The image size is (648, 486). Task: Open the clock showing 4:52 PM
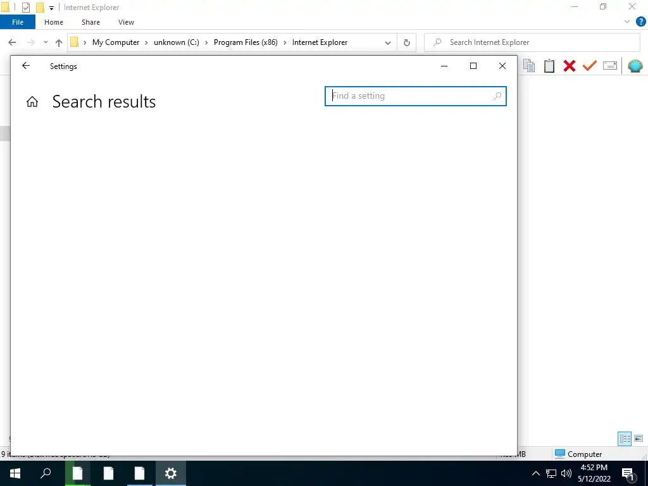[594, 473]
